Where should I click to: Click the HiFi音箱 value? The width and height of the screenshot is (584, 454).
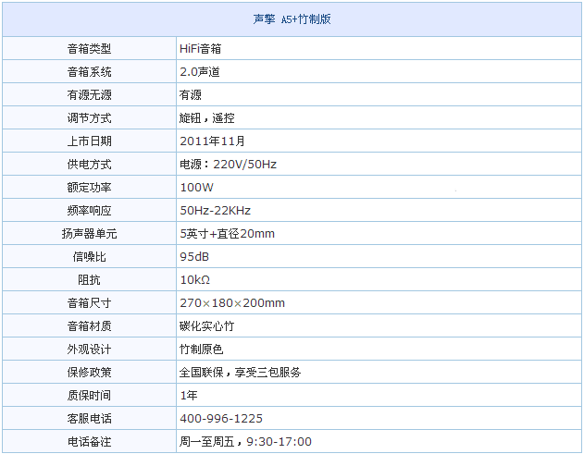coord(201,48)
